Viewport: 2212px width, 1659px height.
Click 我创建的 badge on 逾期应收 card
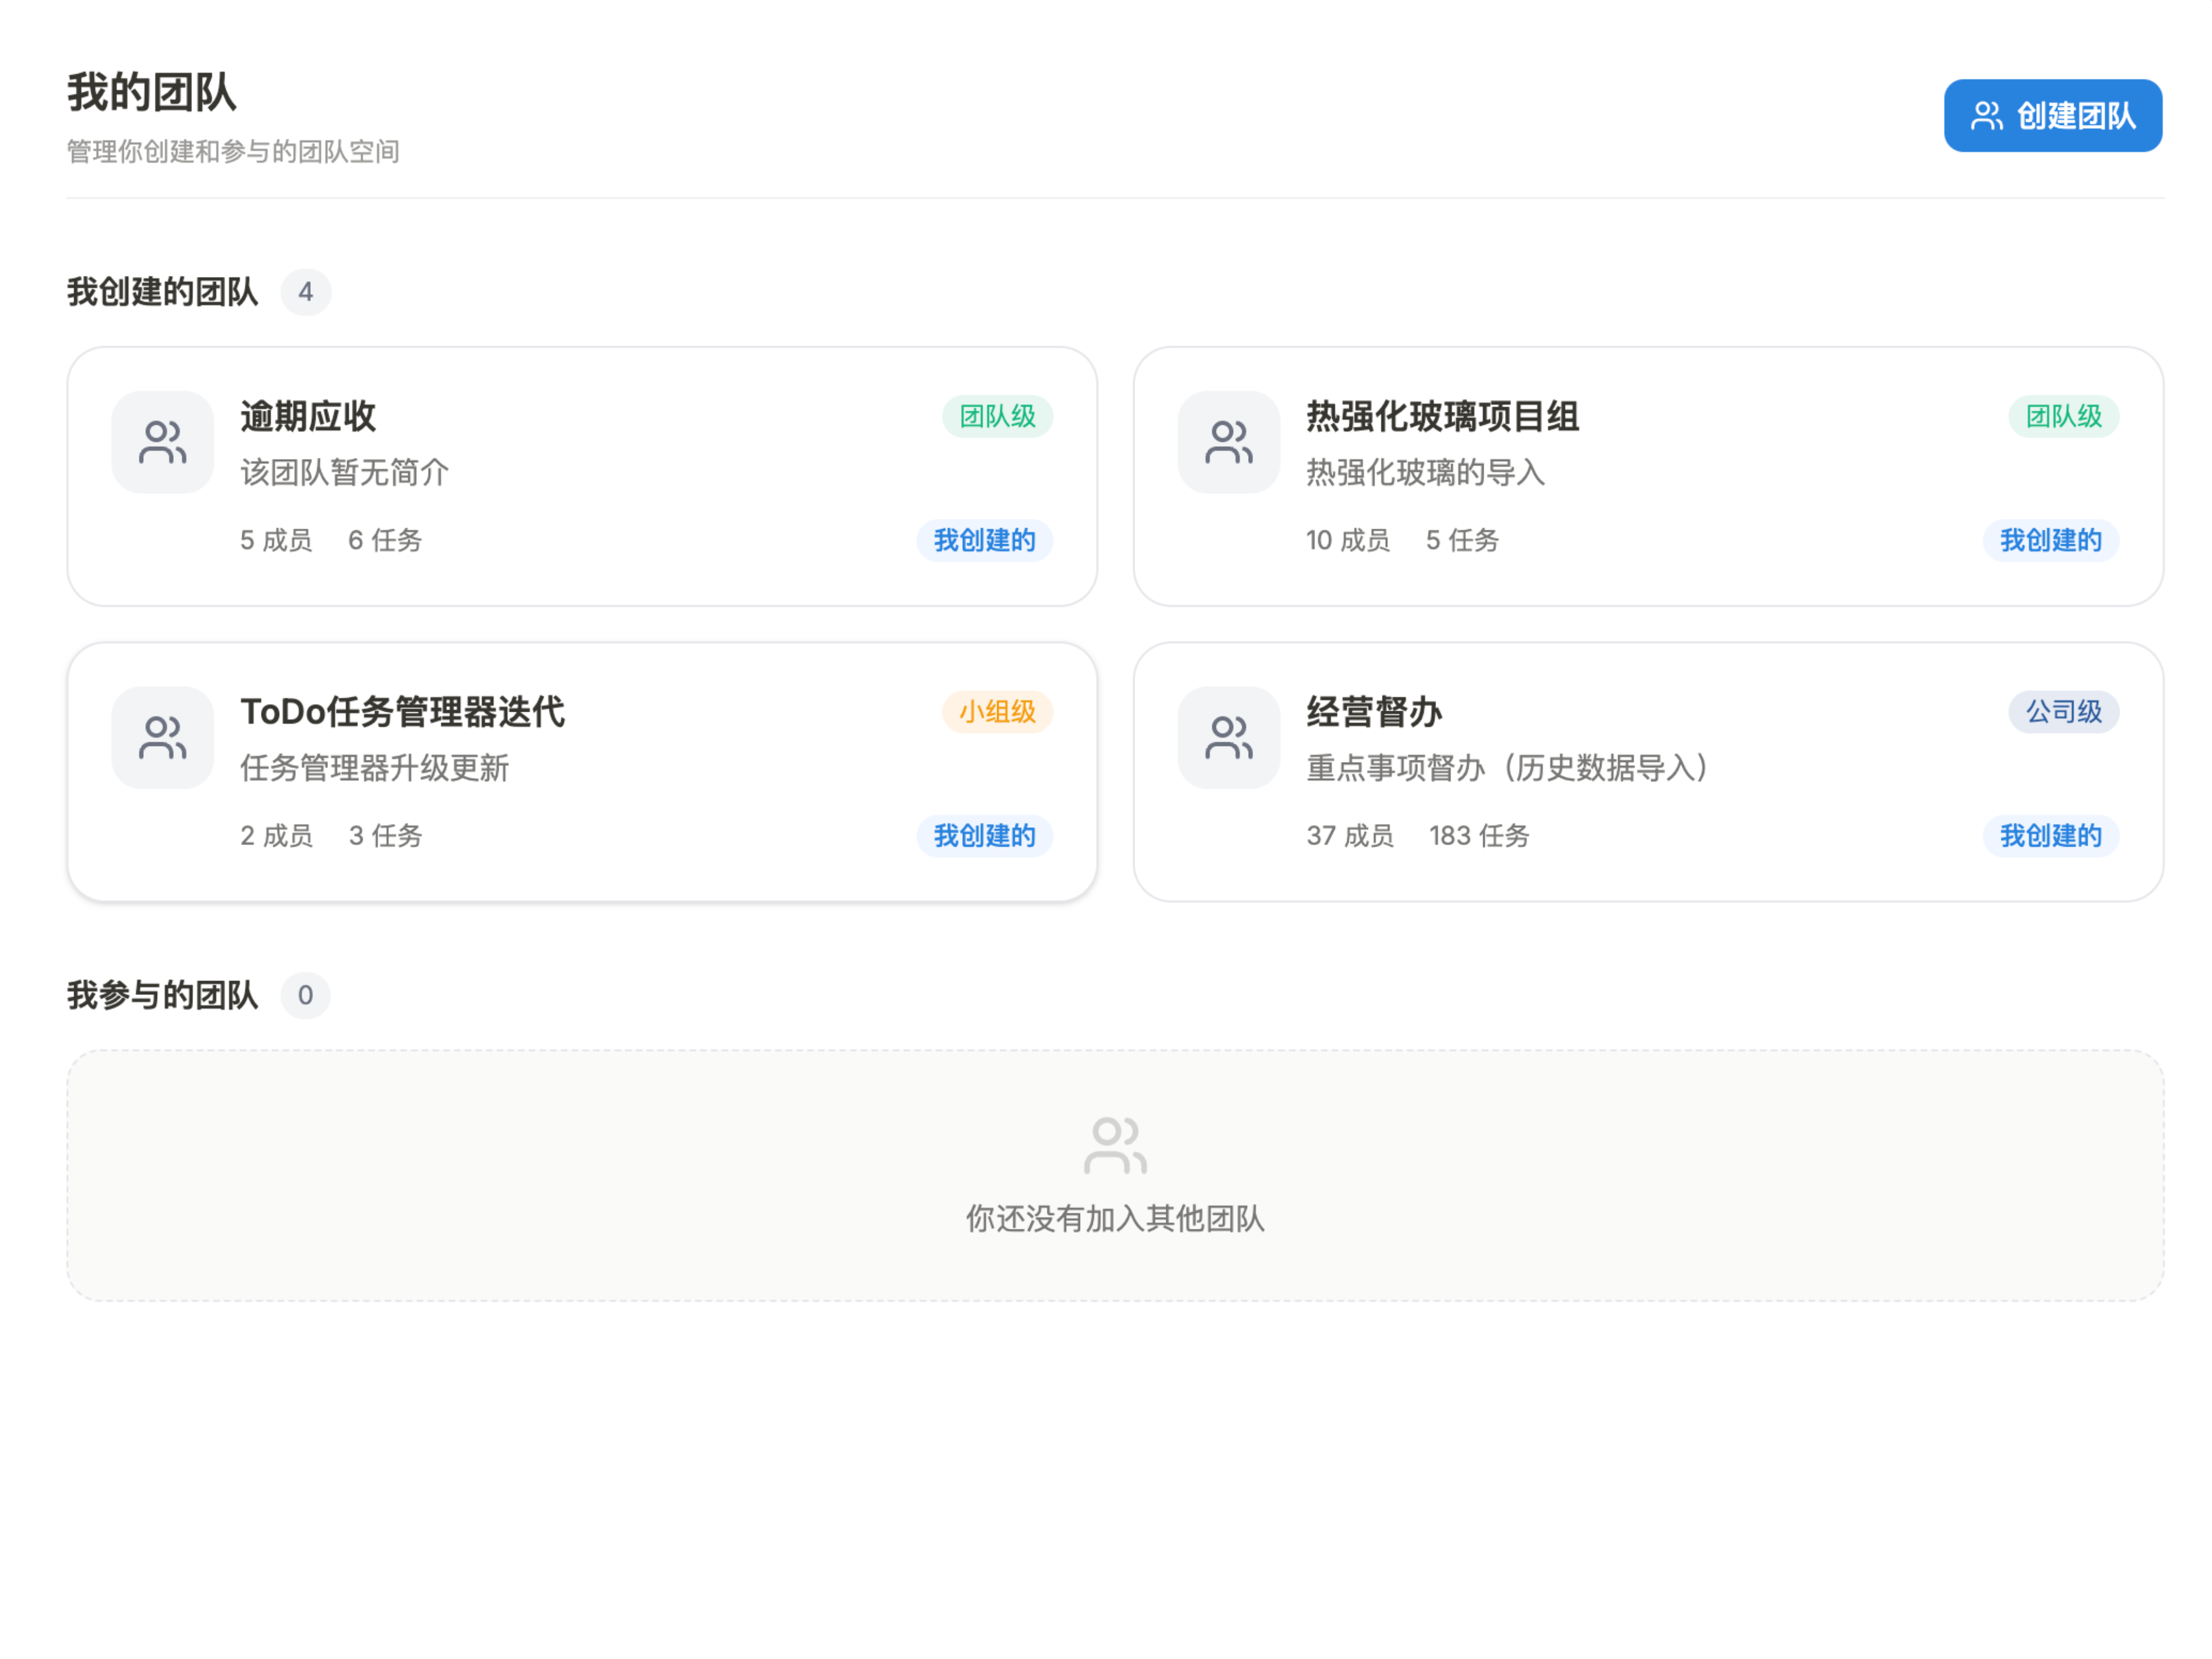(984, 540)
